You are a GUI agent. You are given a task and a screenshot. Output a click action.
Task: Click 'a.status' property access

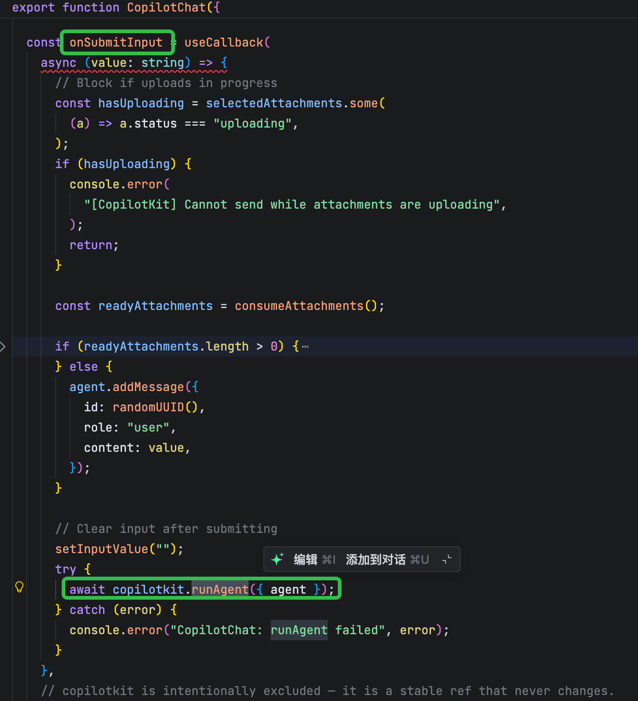click(148, 123)
